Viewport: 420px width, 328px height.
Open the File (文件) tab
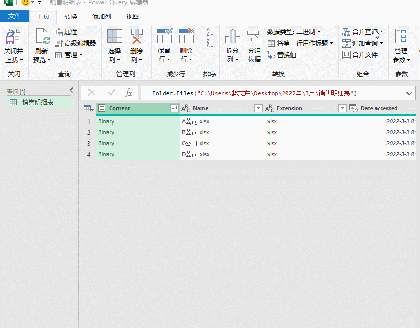[15, 16]
